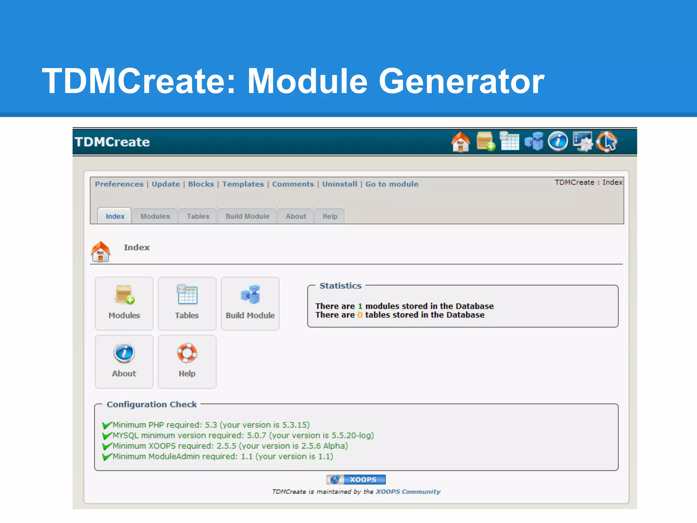
Task: Click the XOOPS badge logo in the footer
Action: [x=356, y=479]
